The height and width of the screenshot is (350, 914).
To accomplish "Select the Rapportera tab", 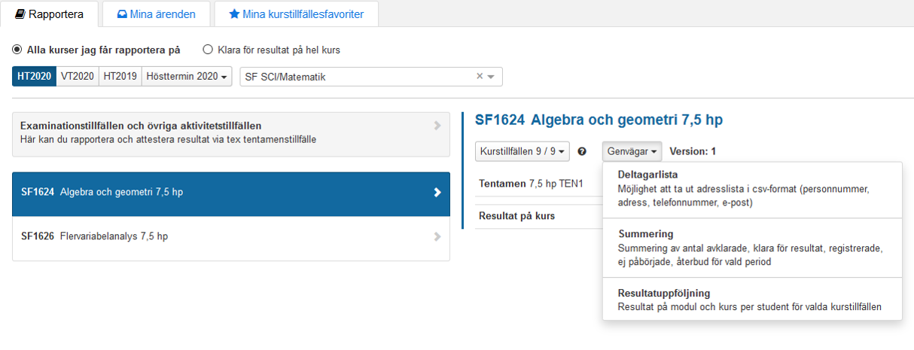I will pyautogui.click(x=50, y=14).
